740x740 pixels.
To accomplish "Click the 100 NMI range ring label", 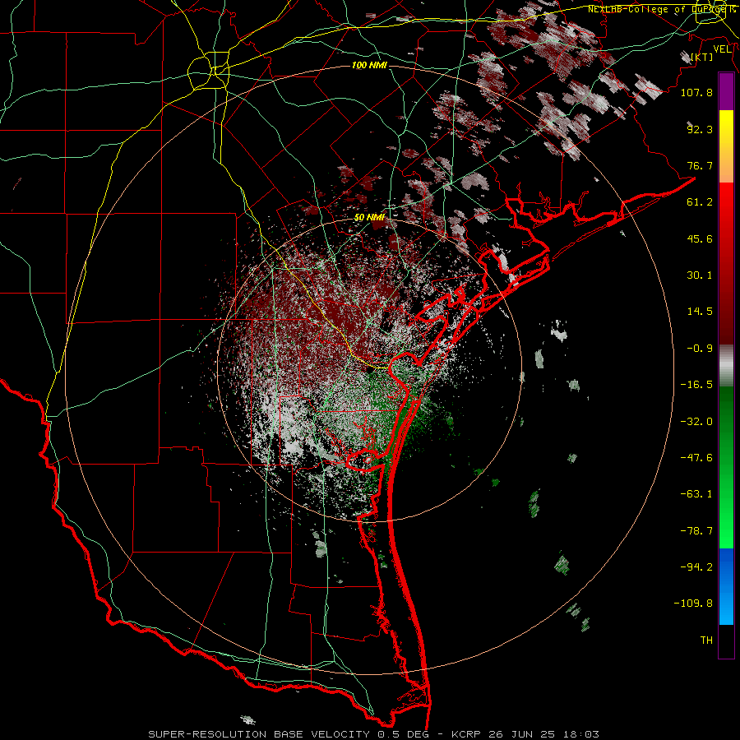I will [369, 65].
